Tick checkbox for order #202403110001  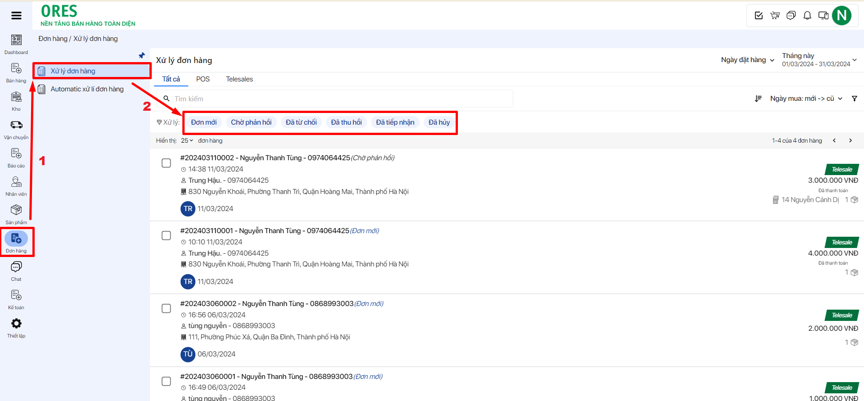(166, 236)
